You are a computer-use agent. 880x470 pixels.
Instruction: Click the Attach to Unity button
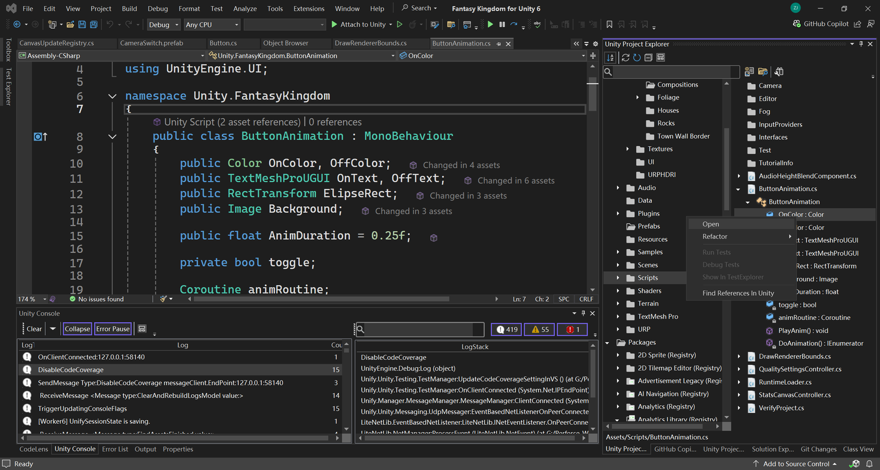[358, 25]
